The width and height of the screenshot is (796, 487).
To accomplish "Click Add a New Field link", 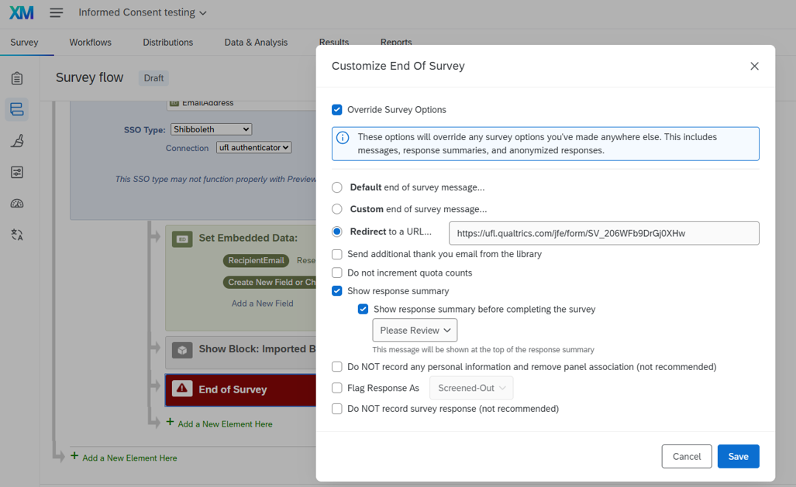I will 263,304.
